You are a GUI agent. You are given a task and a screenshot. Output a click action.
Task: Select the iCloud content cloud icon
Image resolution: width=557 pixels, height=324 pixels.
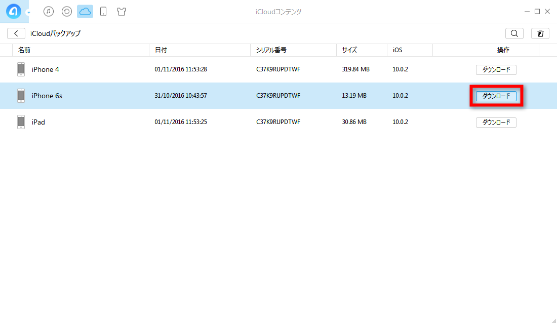[85, 12]
